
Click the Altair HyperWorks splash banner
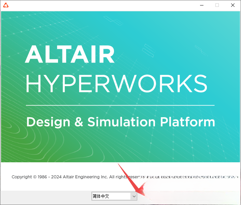120,87
